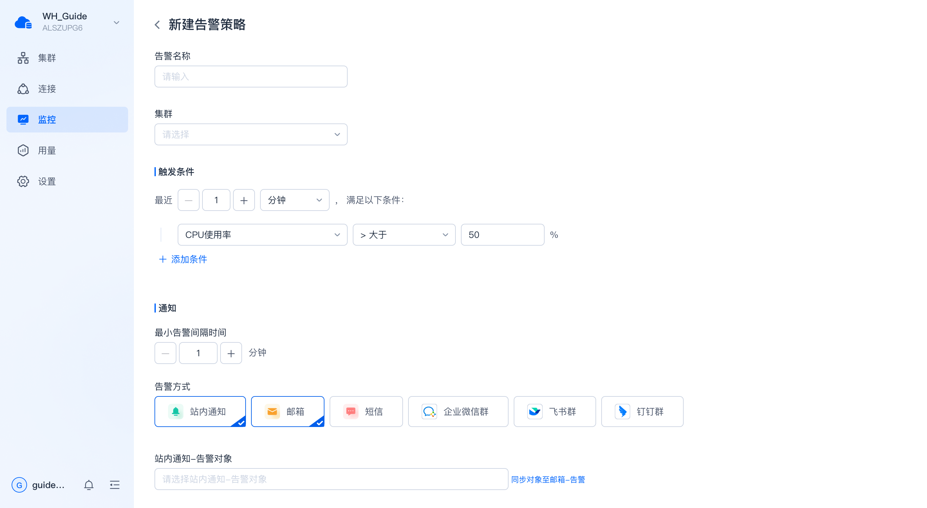
Task: Open the 集群 请选择 dropdown
Action: click(x=251, y=134)
